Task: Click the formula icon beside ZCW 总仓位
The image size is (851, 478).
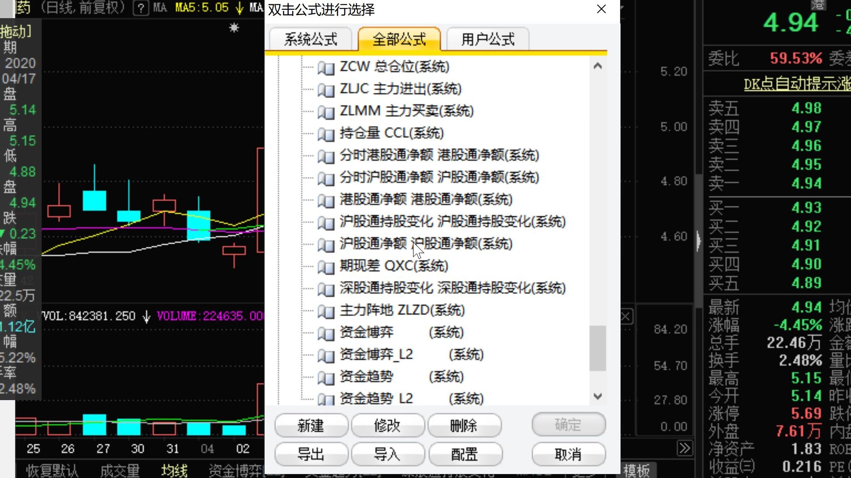Action: tap(326, 68)
